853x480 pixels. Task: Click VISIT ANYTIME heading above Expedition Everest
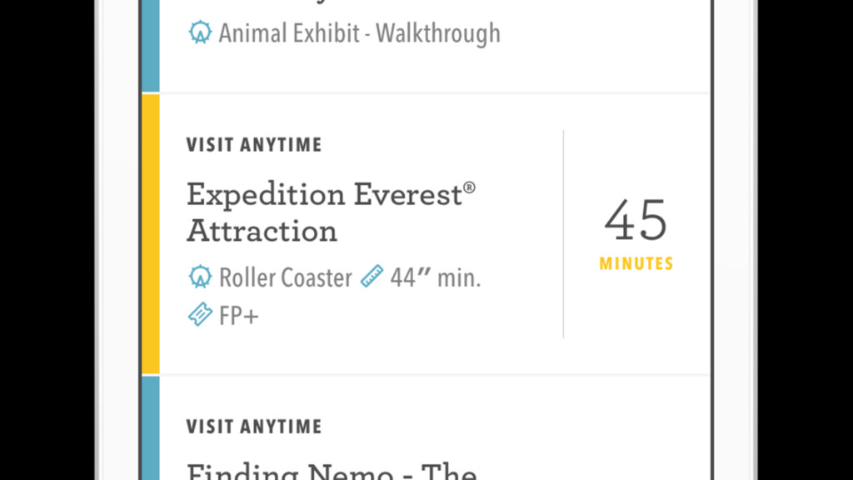click(254, 145)
